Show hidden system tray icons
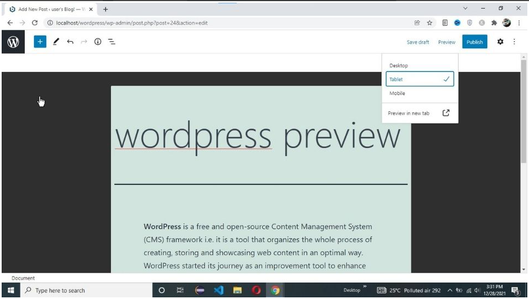529x299 pixels. click(450, 290)
